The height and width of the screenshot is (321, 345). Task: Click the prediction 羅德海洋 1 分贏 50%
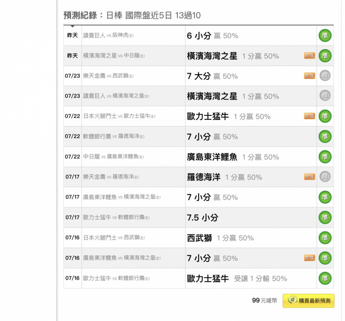click(x=224, y=177)
